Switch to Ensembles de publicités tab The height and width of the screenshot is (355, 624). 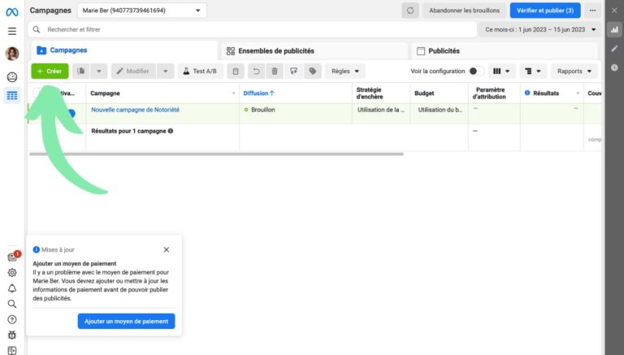coord(314,51)
